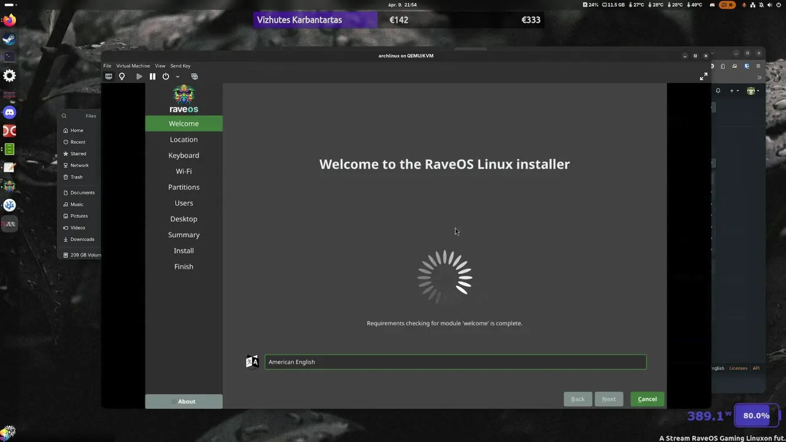Open the American English language dropdown
The height and width of the screenshot is (442, 786).
pyautogui.click(x=456, y=362)
